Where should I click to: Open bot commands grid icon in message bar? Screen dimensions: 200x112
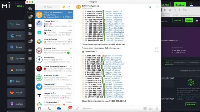[145, 109]
